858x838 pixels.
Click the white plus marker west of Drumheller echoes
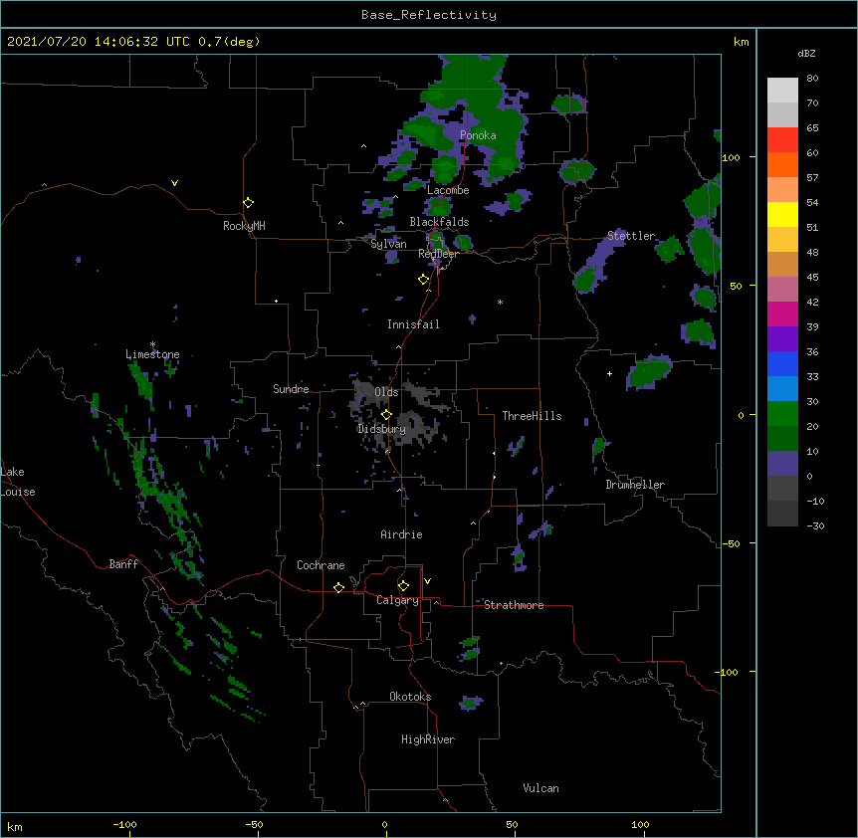pyautogui.click(x=609, y=373)
